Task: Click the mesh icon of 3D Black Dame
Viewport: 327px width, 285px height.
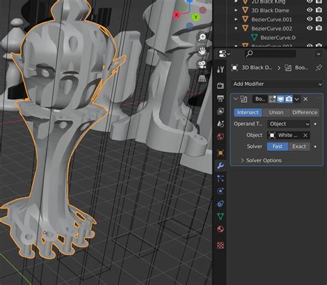Action: (x=245, y=10)
